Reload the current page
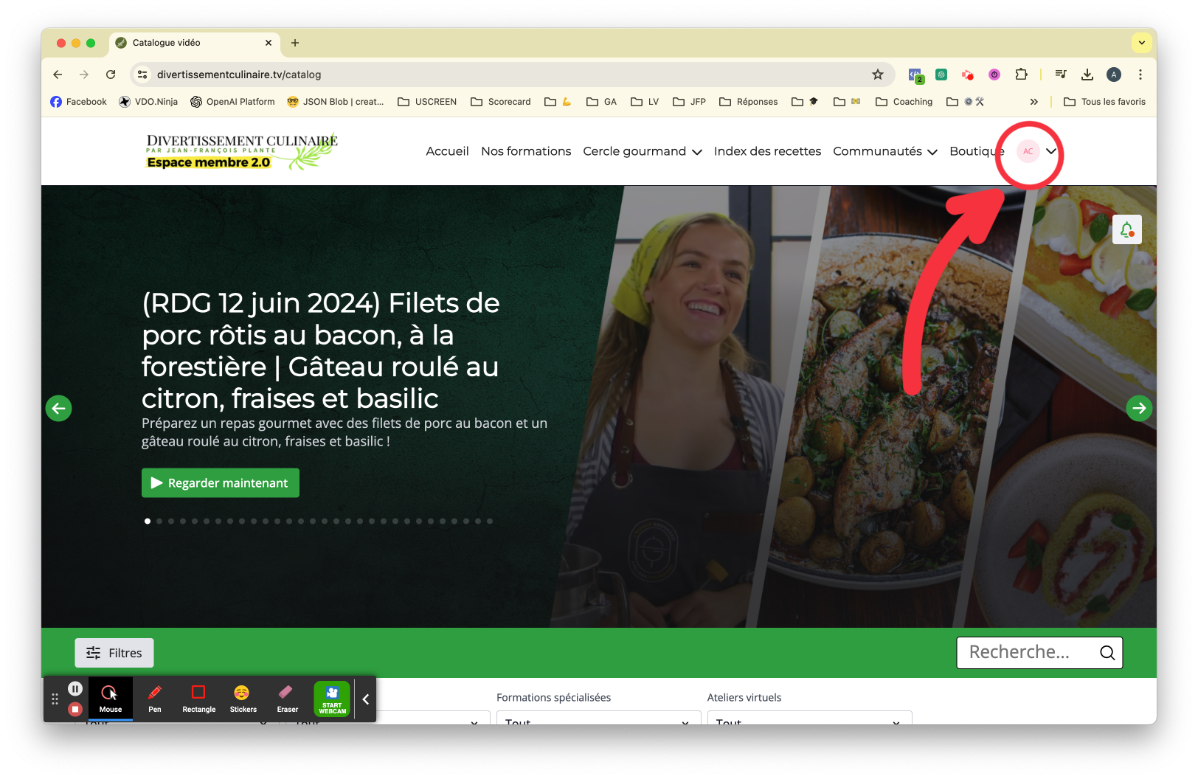Image resolution: width=1198 pixels, height=779 pixels. click(x=111, y=75)
